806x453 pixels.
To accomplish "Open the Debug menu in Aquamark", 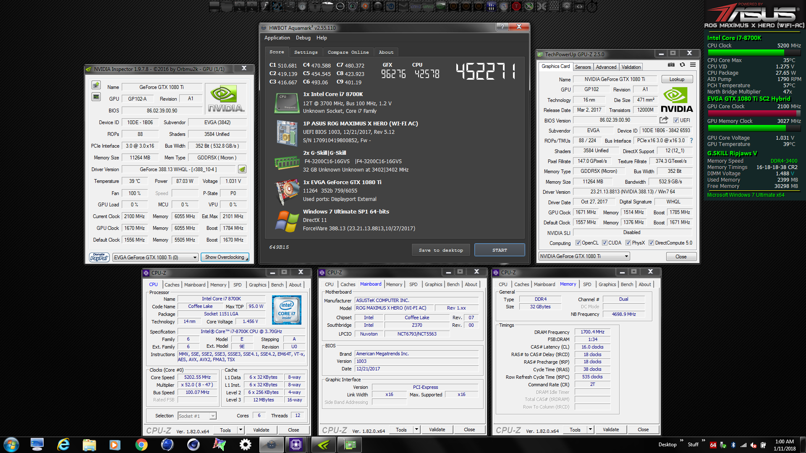I will [303, 38].
